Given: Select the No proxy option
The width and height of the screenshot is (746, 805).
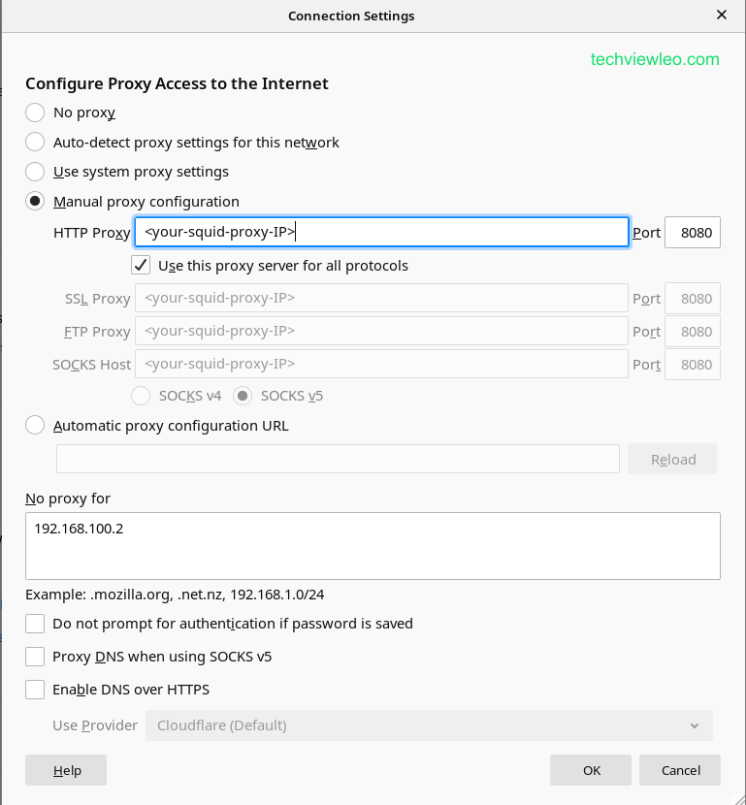Looking at the screenshot, I should (x=35, y=113).
